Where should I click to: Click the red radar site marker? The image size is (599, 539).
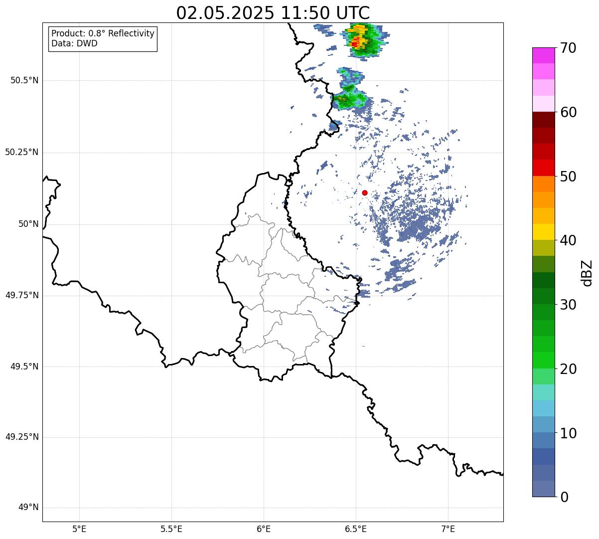pyautogui.click(x=365, y=192)
